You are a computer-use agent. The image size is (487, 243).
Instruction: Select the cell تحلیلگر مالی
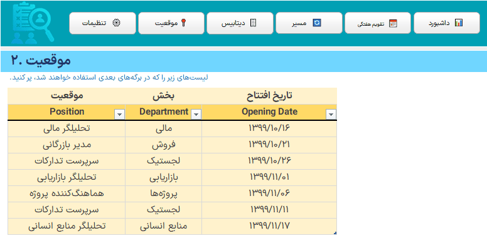click(67, 128)
